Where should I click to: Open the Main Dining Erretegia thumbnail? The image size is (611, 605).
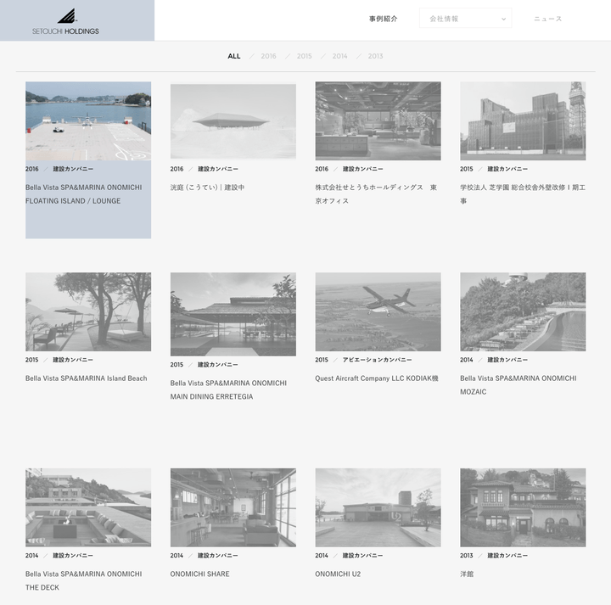tap(233, 314)
